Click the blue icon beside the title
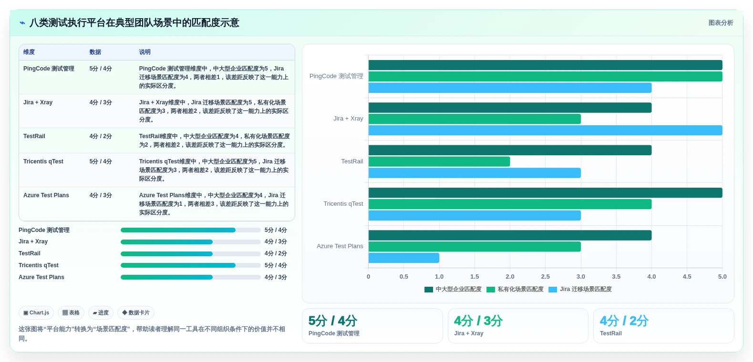Image resolution: width=753 pixels, height=362 pixels. pyautogui.click(x=22, y=23)
